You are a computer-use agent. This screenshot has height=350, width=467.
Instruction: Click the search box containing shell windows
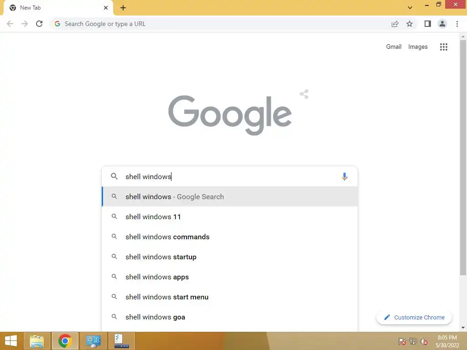[x=229, y=176]
